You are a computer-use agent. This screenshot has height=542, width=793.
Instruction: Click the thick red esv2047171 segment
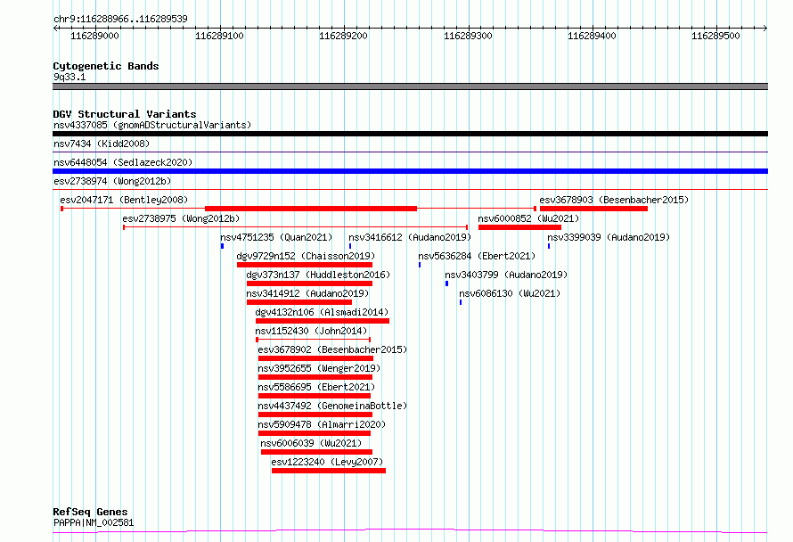311,209
